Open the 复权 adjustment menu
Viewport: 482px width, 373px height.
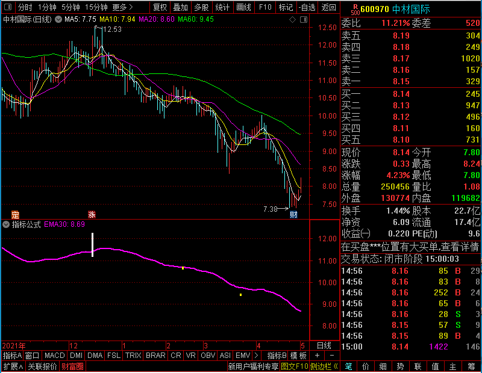click(x=160, y=7)
